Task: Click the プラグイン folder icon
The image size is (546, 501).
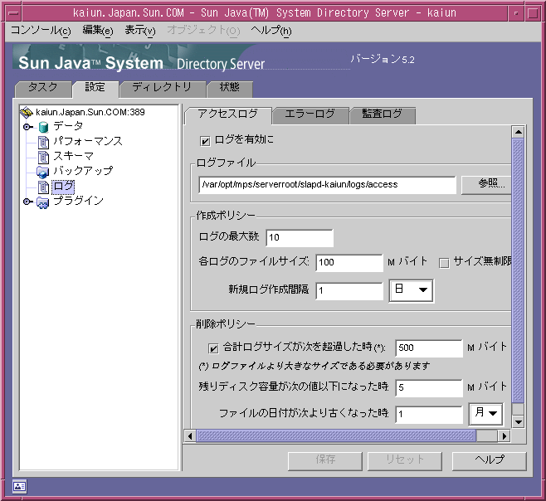Action: coord(43,202)
